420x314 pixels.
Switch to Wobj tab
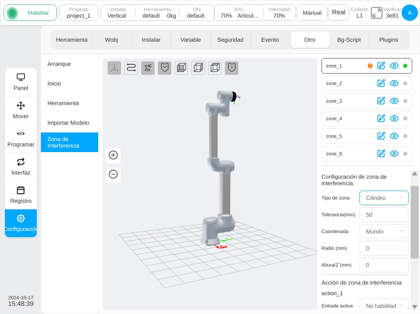pyautogui.click(x=111, y=40)
